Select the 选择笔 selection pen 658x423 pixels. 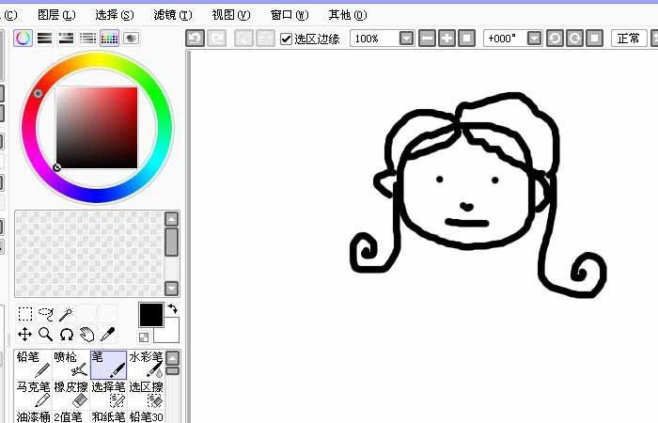click(108, 394)
